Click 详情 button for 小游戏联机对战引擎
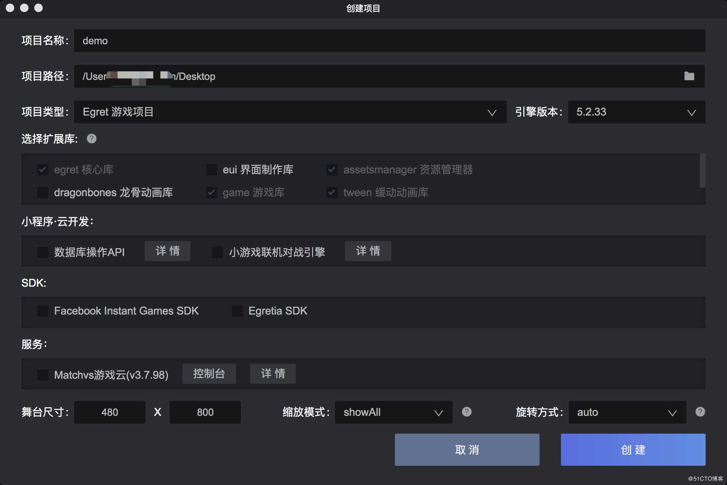This screenshot has width=727, height=485. point(368,251)
